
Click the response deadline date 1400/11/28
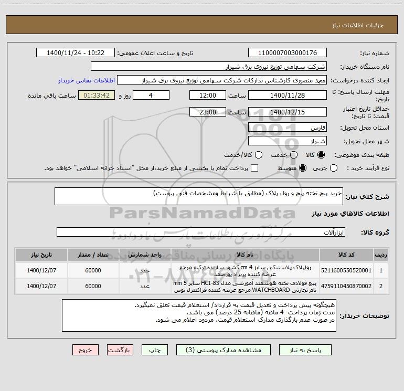click(x=288, y=95)
